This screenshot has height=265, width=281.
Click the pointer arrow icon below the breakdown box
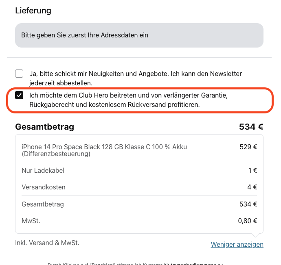point(255,236)
